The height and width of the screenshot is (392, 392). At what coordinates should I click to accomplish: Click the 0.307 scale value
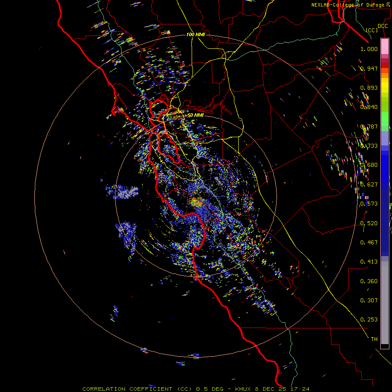pos(369,301)
